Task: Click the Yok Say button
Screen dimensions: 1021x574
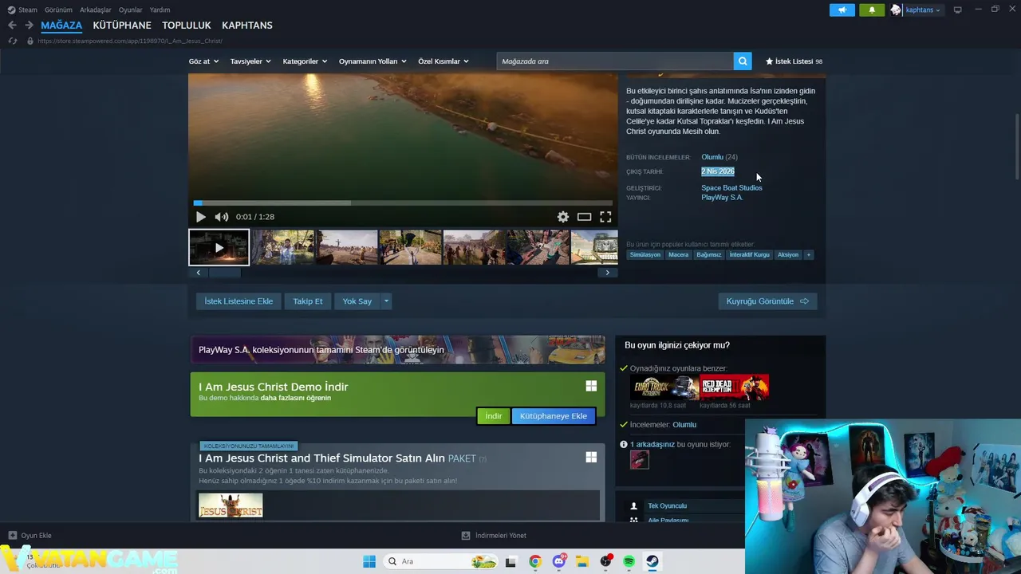Action: tap(357, 301)
